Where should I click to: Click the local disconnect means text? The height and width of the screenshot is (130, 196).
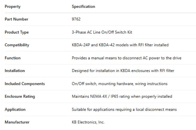pyautogui.click(x=124, y=109)
